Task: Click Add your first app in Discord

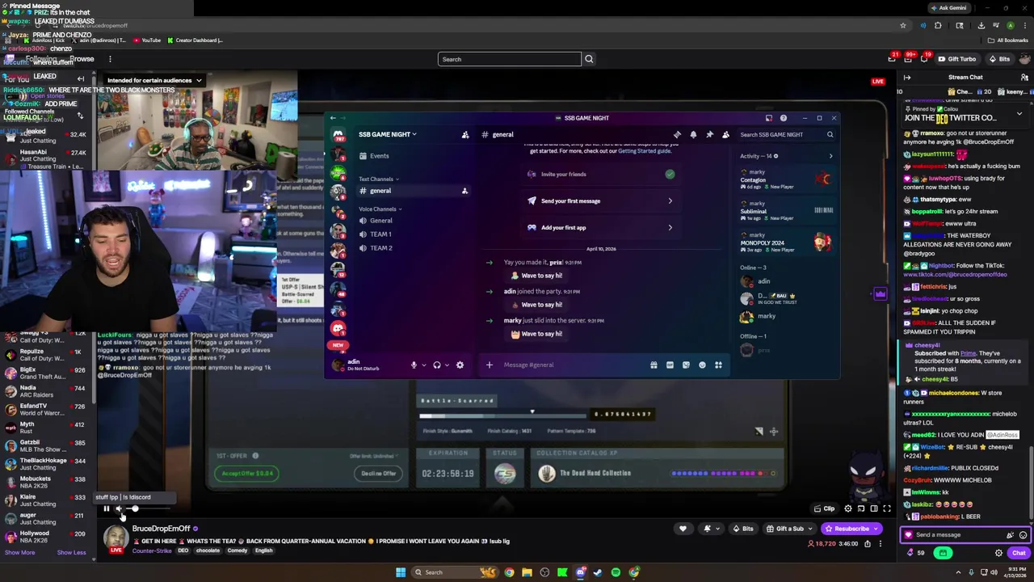Action: pos(602,228)
